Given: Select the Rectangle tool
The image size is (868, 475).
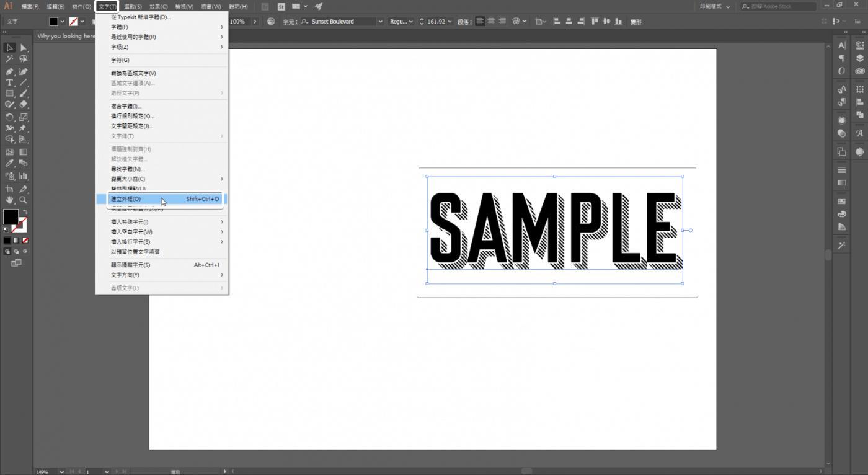Looking at the screenshot, I should tap(10, 94).
